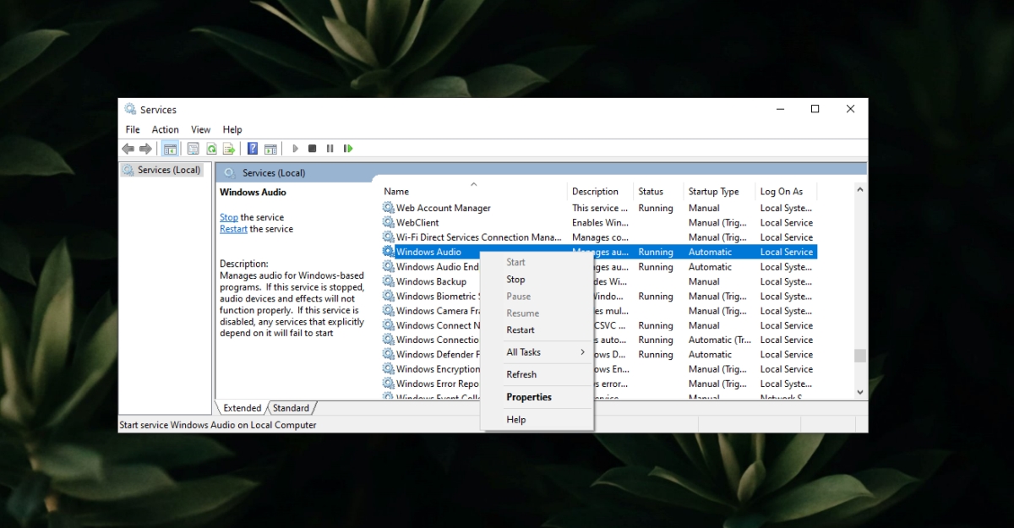Click gear icon beside Windows Error Reporting
This screenshot has width=1014, height=528.
coord(388,384)
